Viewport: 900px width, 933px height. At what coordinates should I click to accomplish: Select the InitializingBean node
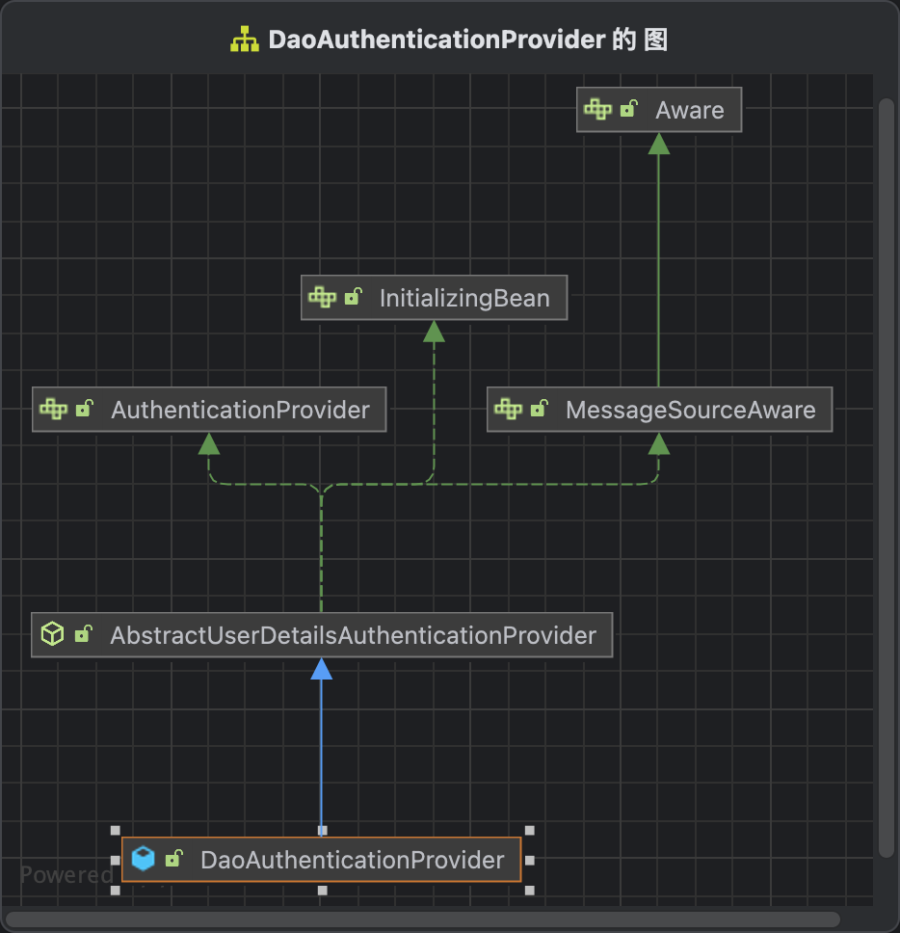464,297
